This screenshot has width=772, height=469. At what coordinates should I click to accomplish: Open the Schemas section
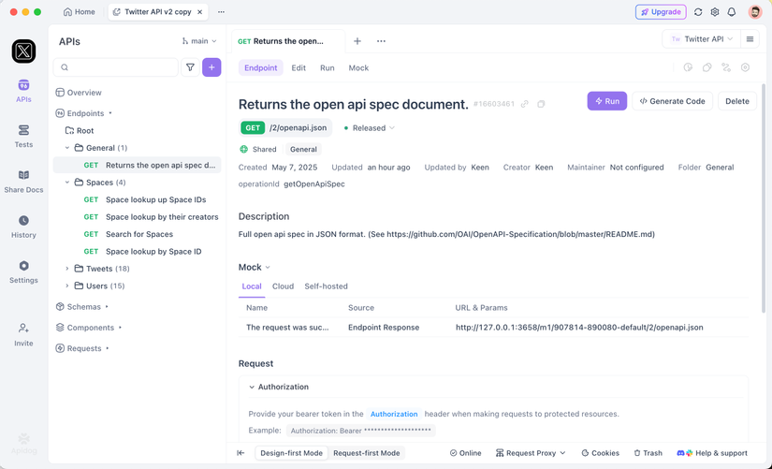coord(81,306)
